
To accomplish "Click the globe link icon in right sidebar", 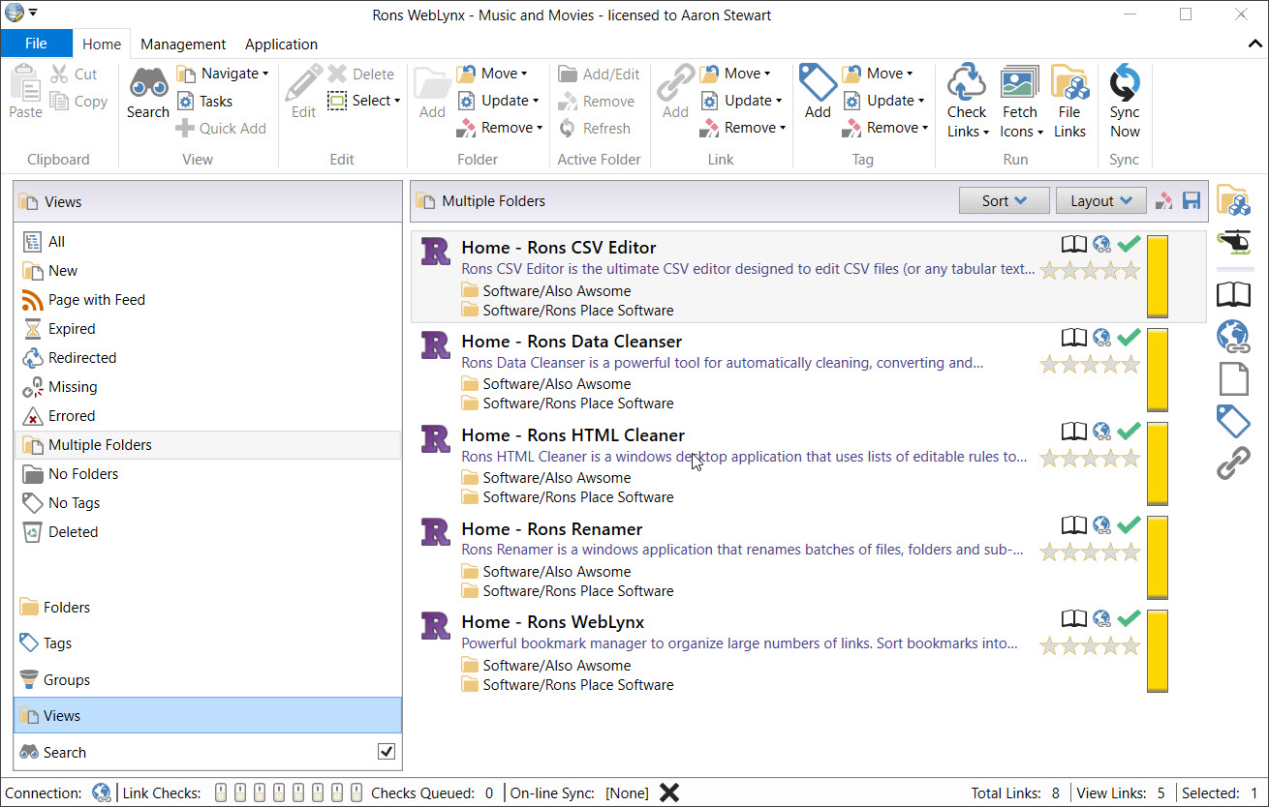I will point(1233,336).
